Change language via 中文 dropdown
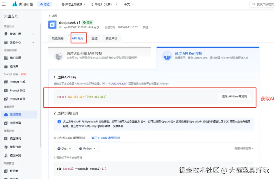274x179 pixels. (129, 4)
